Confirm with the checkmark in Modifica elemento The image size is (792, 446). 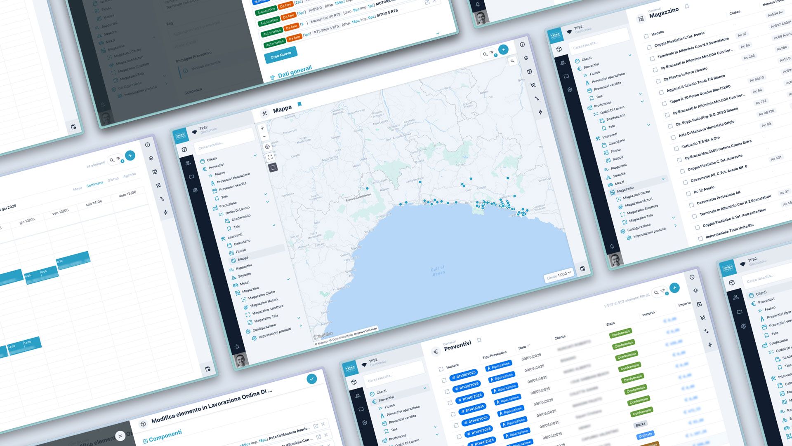click(312, 378)
